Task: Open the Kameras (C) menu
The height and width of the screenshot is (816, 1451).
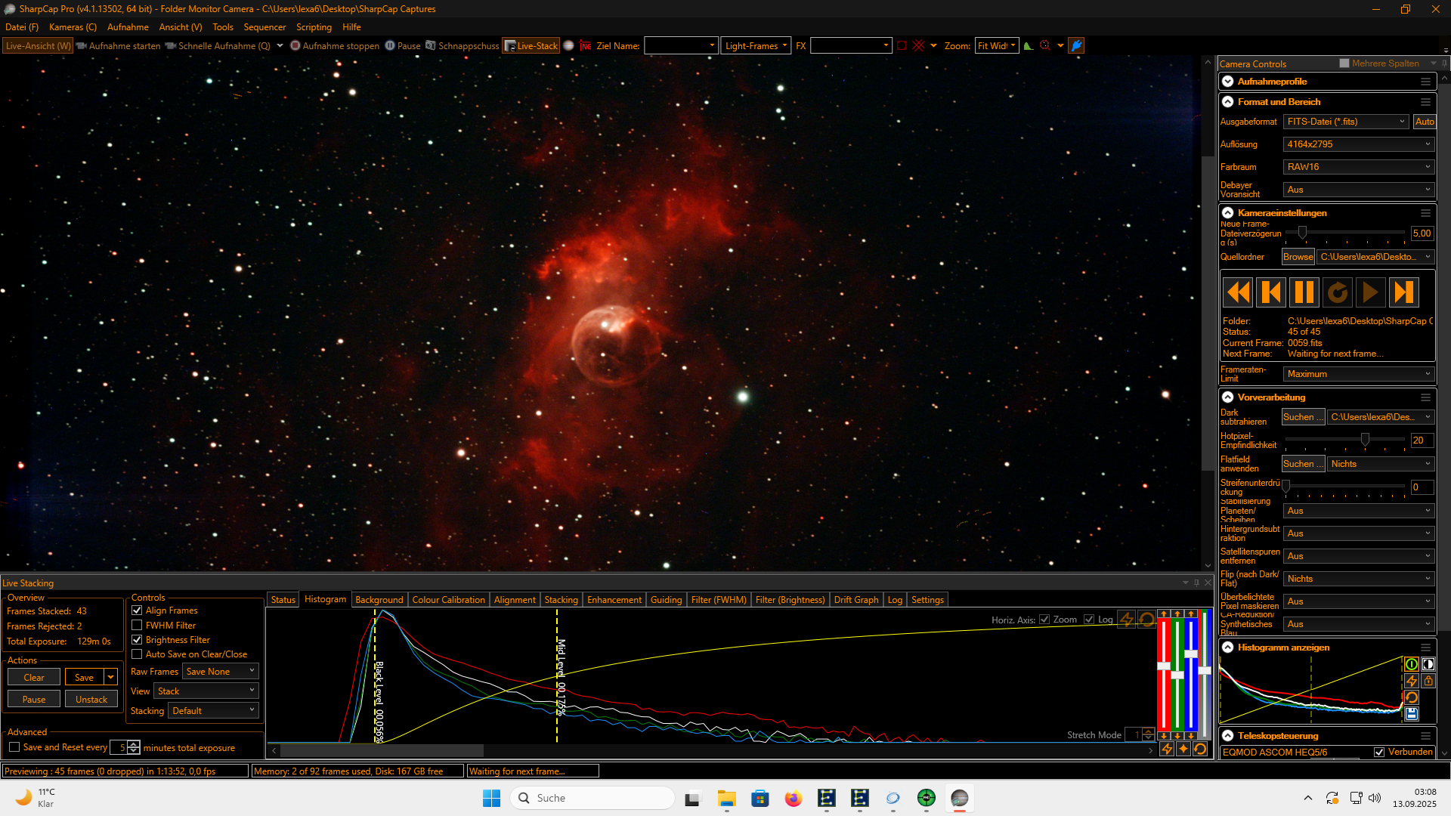Action: [73, 27]
